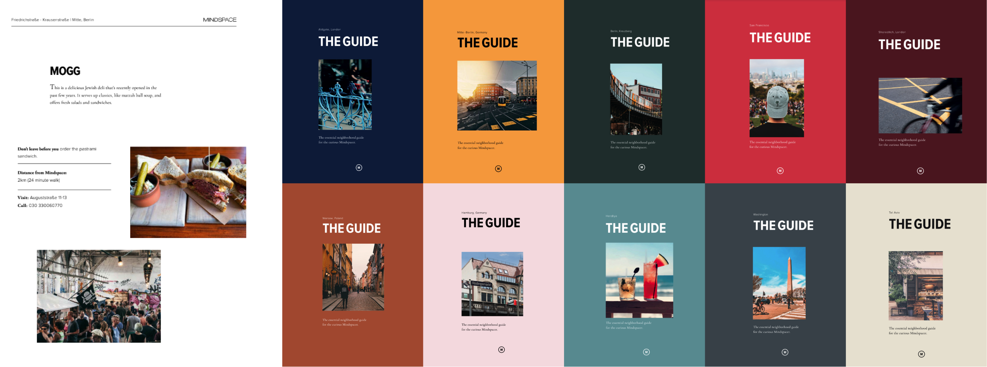Click the M logo on Berlin Kreuzberg cover
Image resolution: width=987 pixels, height=367 pixels.
(x=642, y=167)
